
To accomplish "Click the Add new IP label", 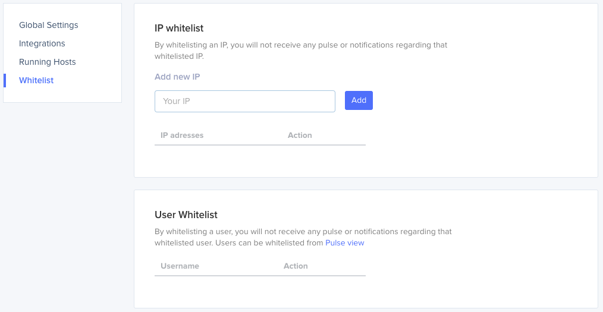I will coord(177,77).
